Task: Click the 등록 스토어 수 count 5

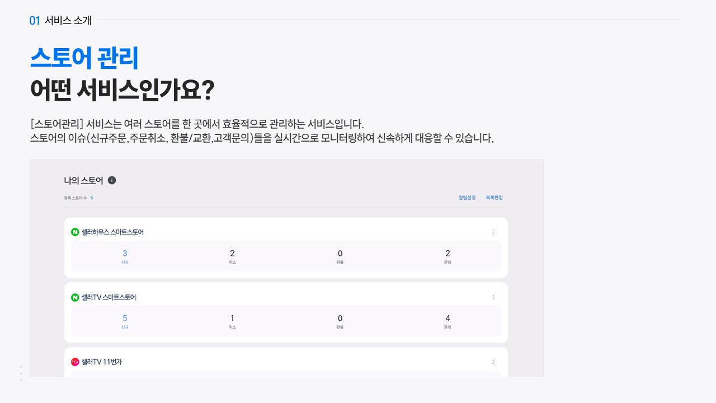Action: [x=92, y=198]
